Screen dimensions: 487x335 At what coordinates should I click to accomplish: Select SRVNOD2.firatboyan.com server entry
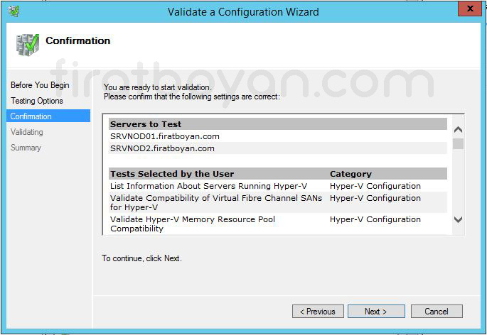(162, 148)
